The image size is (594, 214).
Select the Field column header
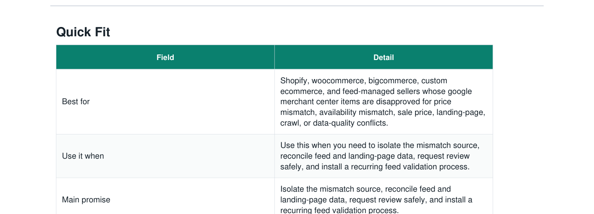(165, 57)
